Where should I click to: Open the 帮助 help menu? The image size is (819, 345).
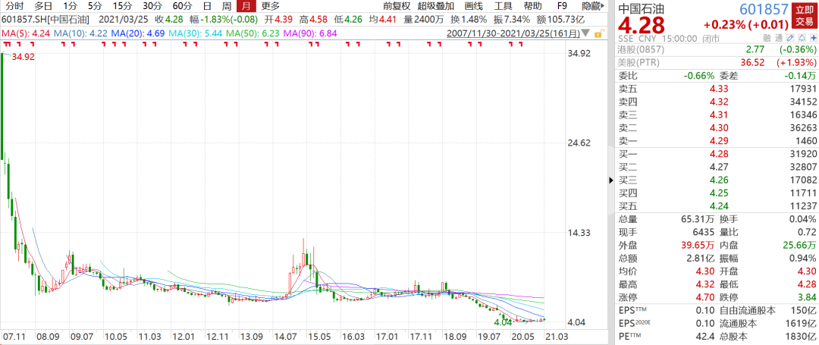click(533, 6)
